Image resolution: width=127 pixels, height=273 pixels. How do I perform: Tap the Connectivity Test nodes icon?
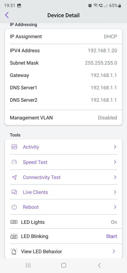click(x=14, y=177)
